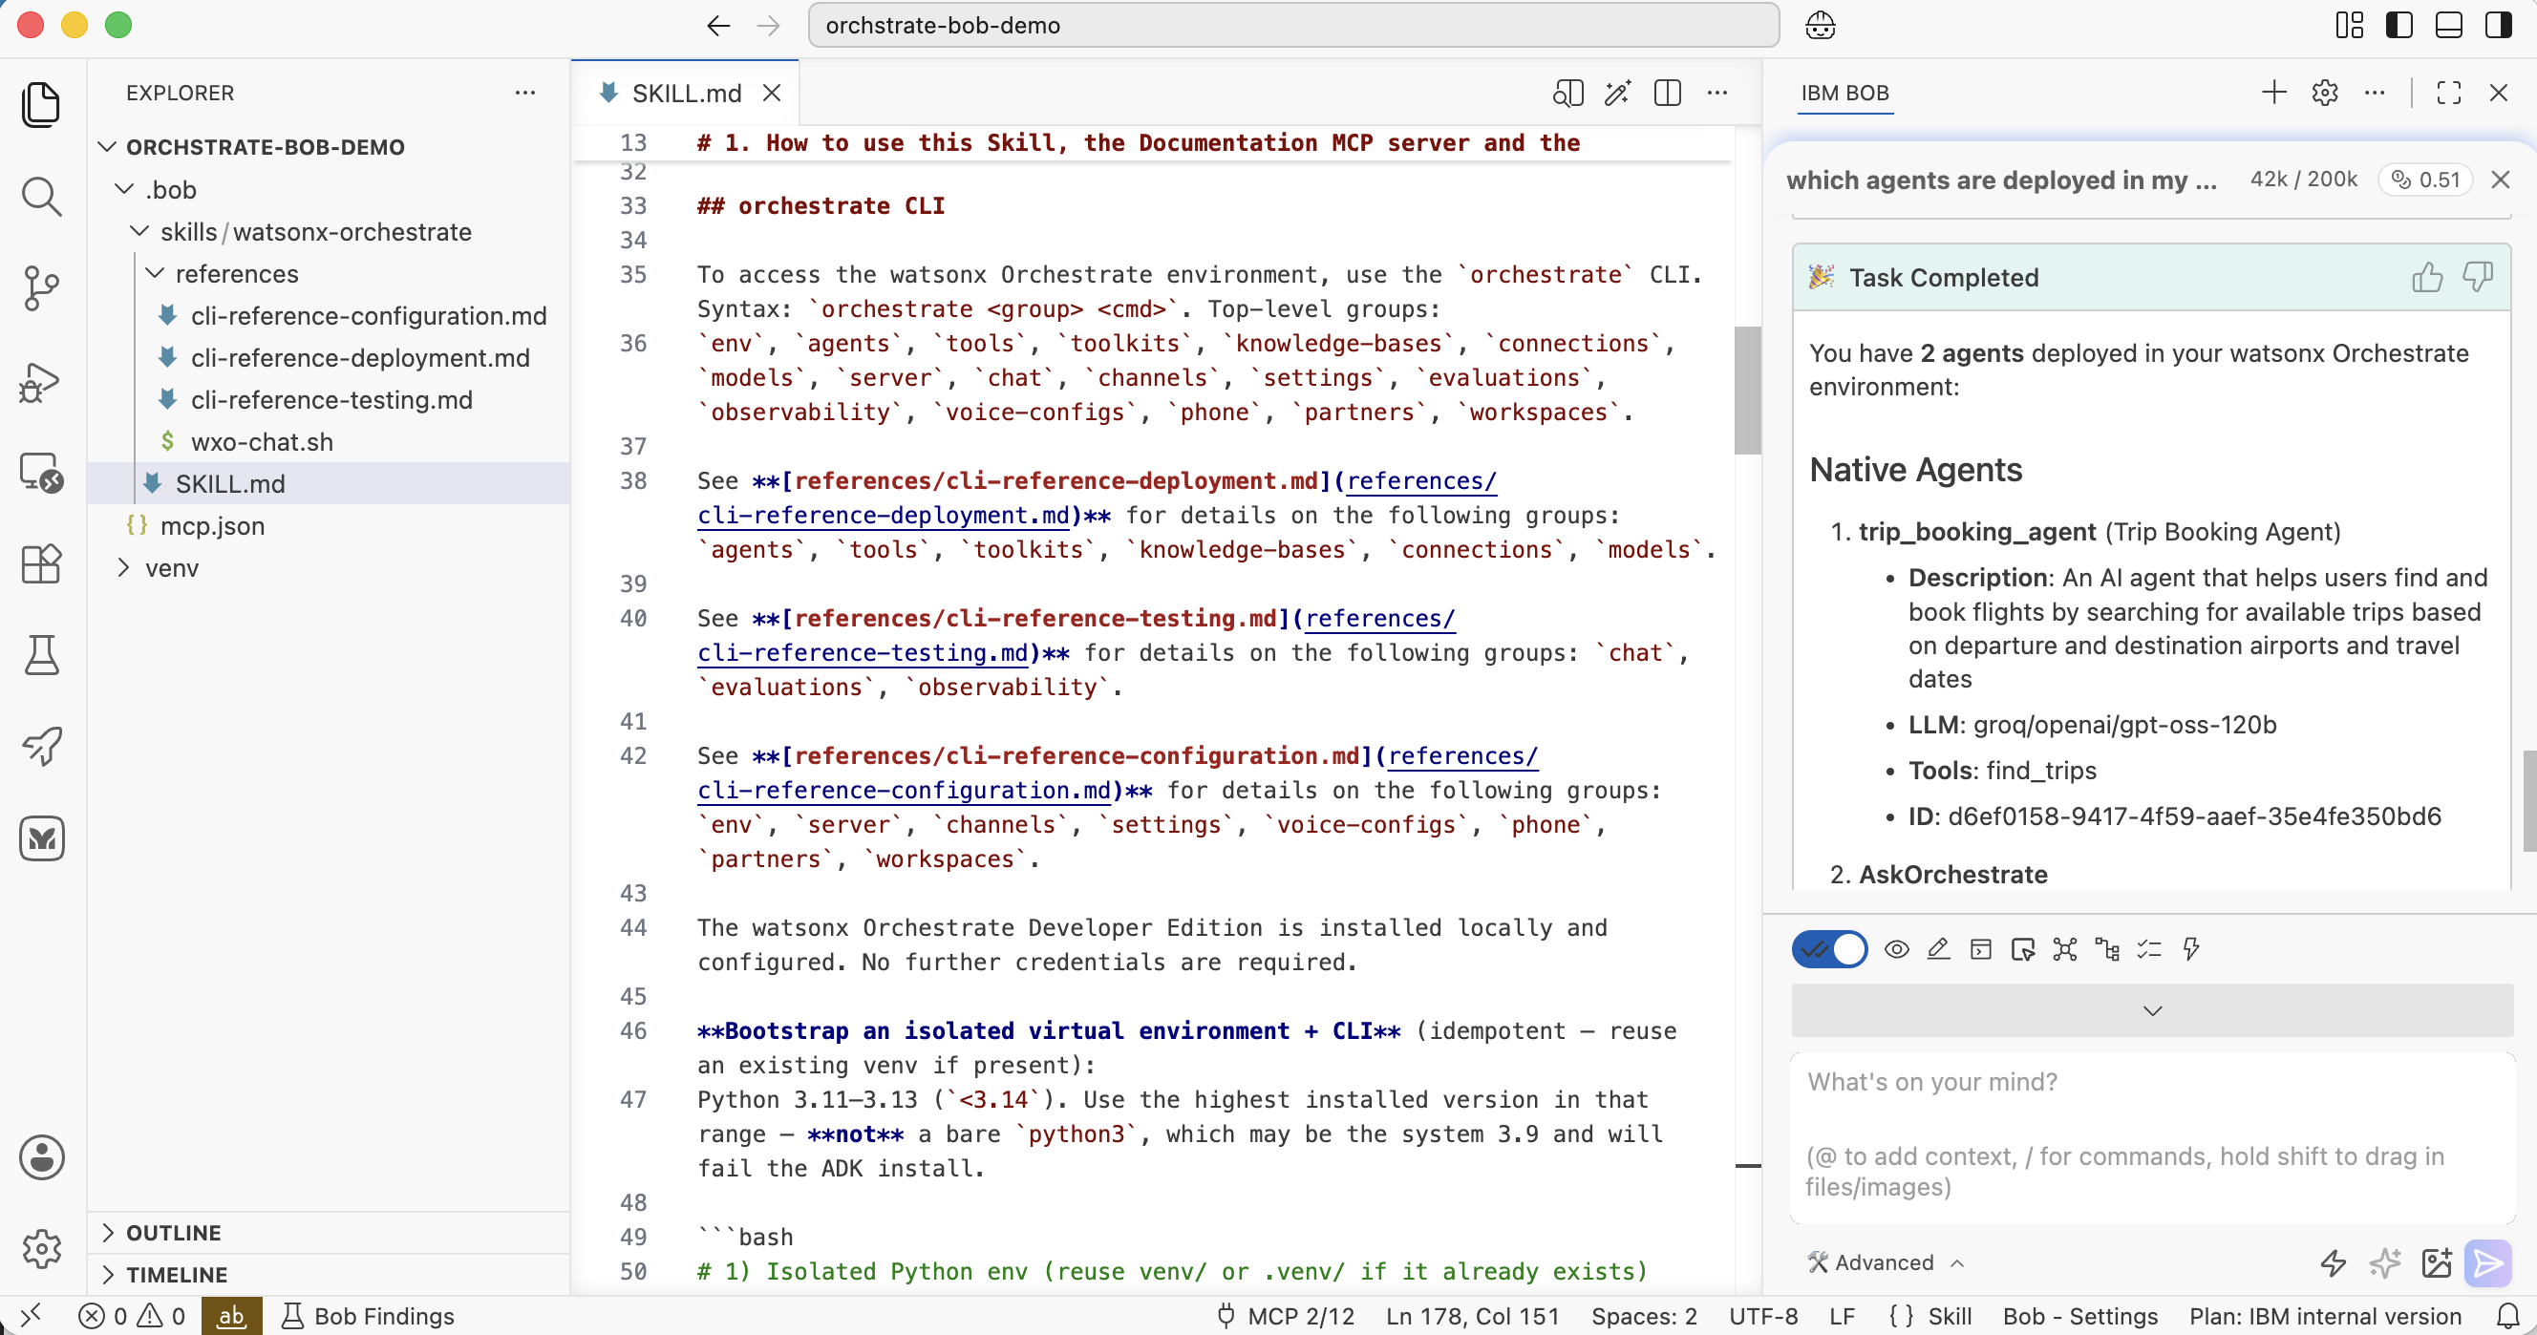2537x1335 pixels.
Task: Maximize the IBM Bob panel
Action: point(2448,93)
